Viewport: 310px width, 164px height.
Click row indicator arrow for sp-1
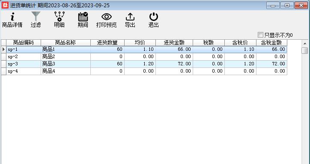pyautogui.click(x=3, y=49)
